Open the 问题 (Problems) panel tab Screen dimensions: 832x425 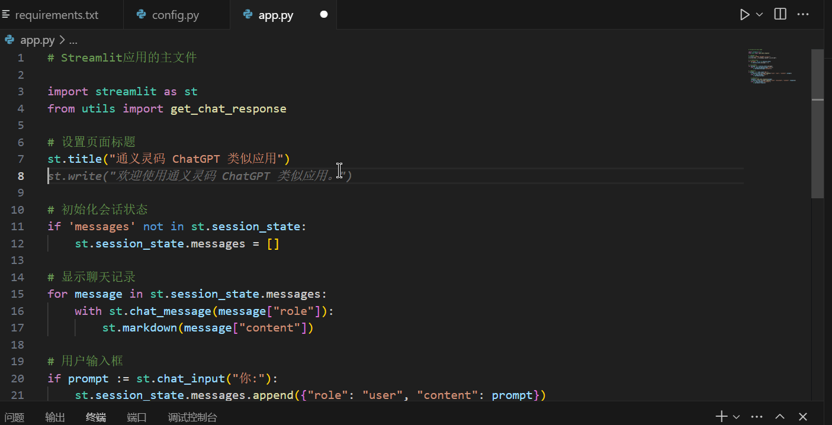[15, 417]
